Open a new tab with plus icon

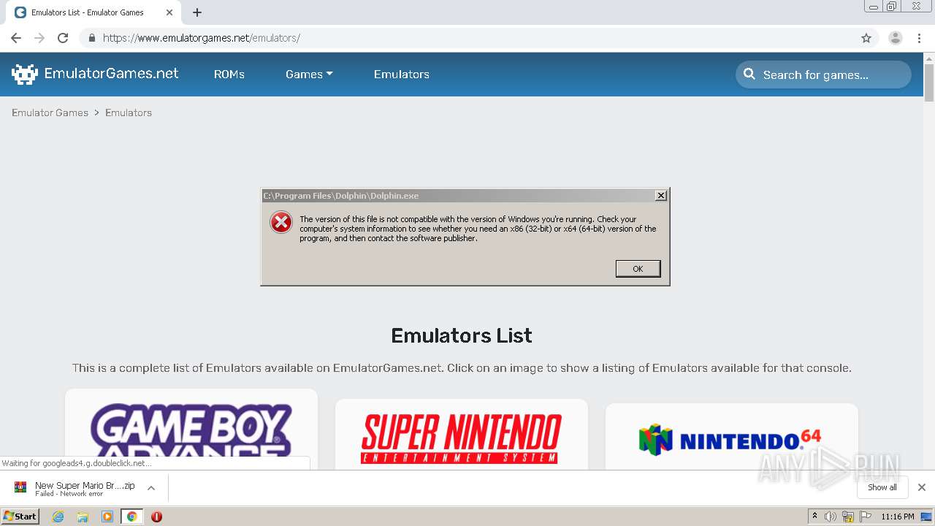tap(197, 12)
